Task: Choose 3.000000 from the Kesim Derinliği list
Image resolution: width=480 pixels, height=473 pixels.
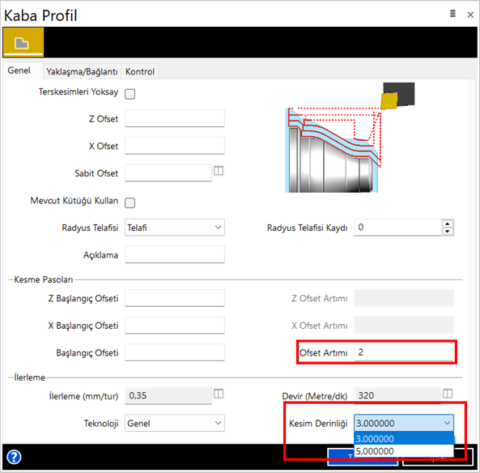Action: pyautogui.click(x=404, y=439)
